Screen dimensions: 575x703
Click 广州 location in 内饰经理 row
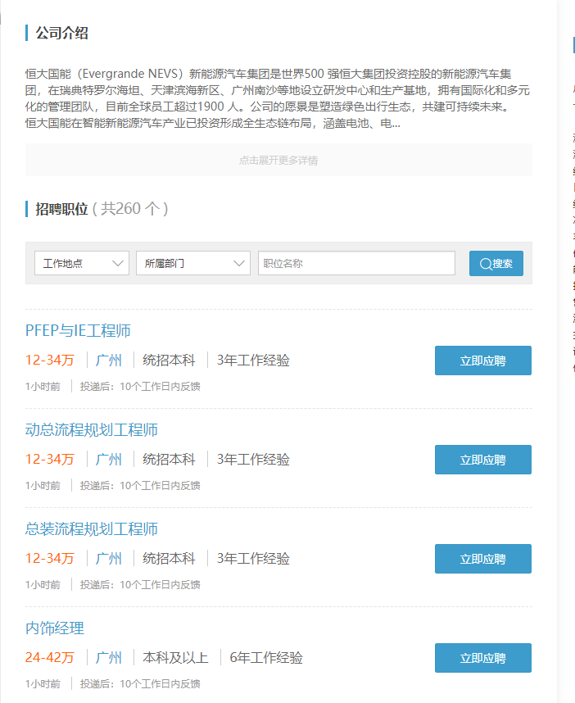[109, 658]
